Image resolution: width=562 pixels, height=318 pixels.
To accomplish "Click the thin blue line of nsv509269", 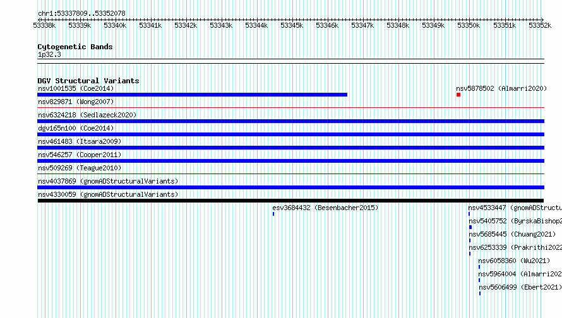I will coord(290,174).
